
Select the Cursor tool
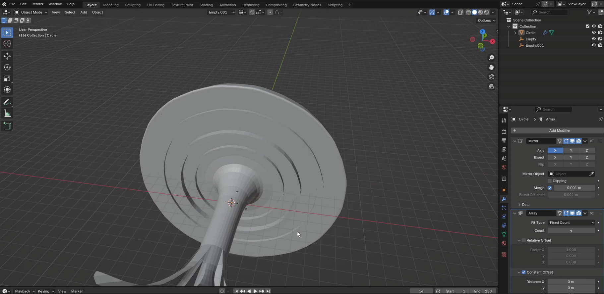coord(7,44)
